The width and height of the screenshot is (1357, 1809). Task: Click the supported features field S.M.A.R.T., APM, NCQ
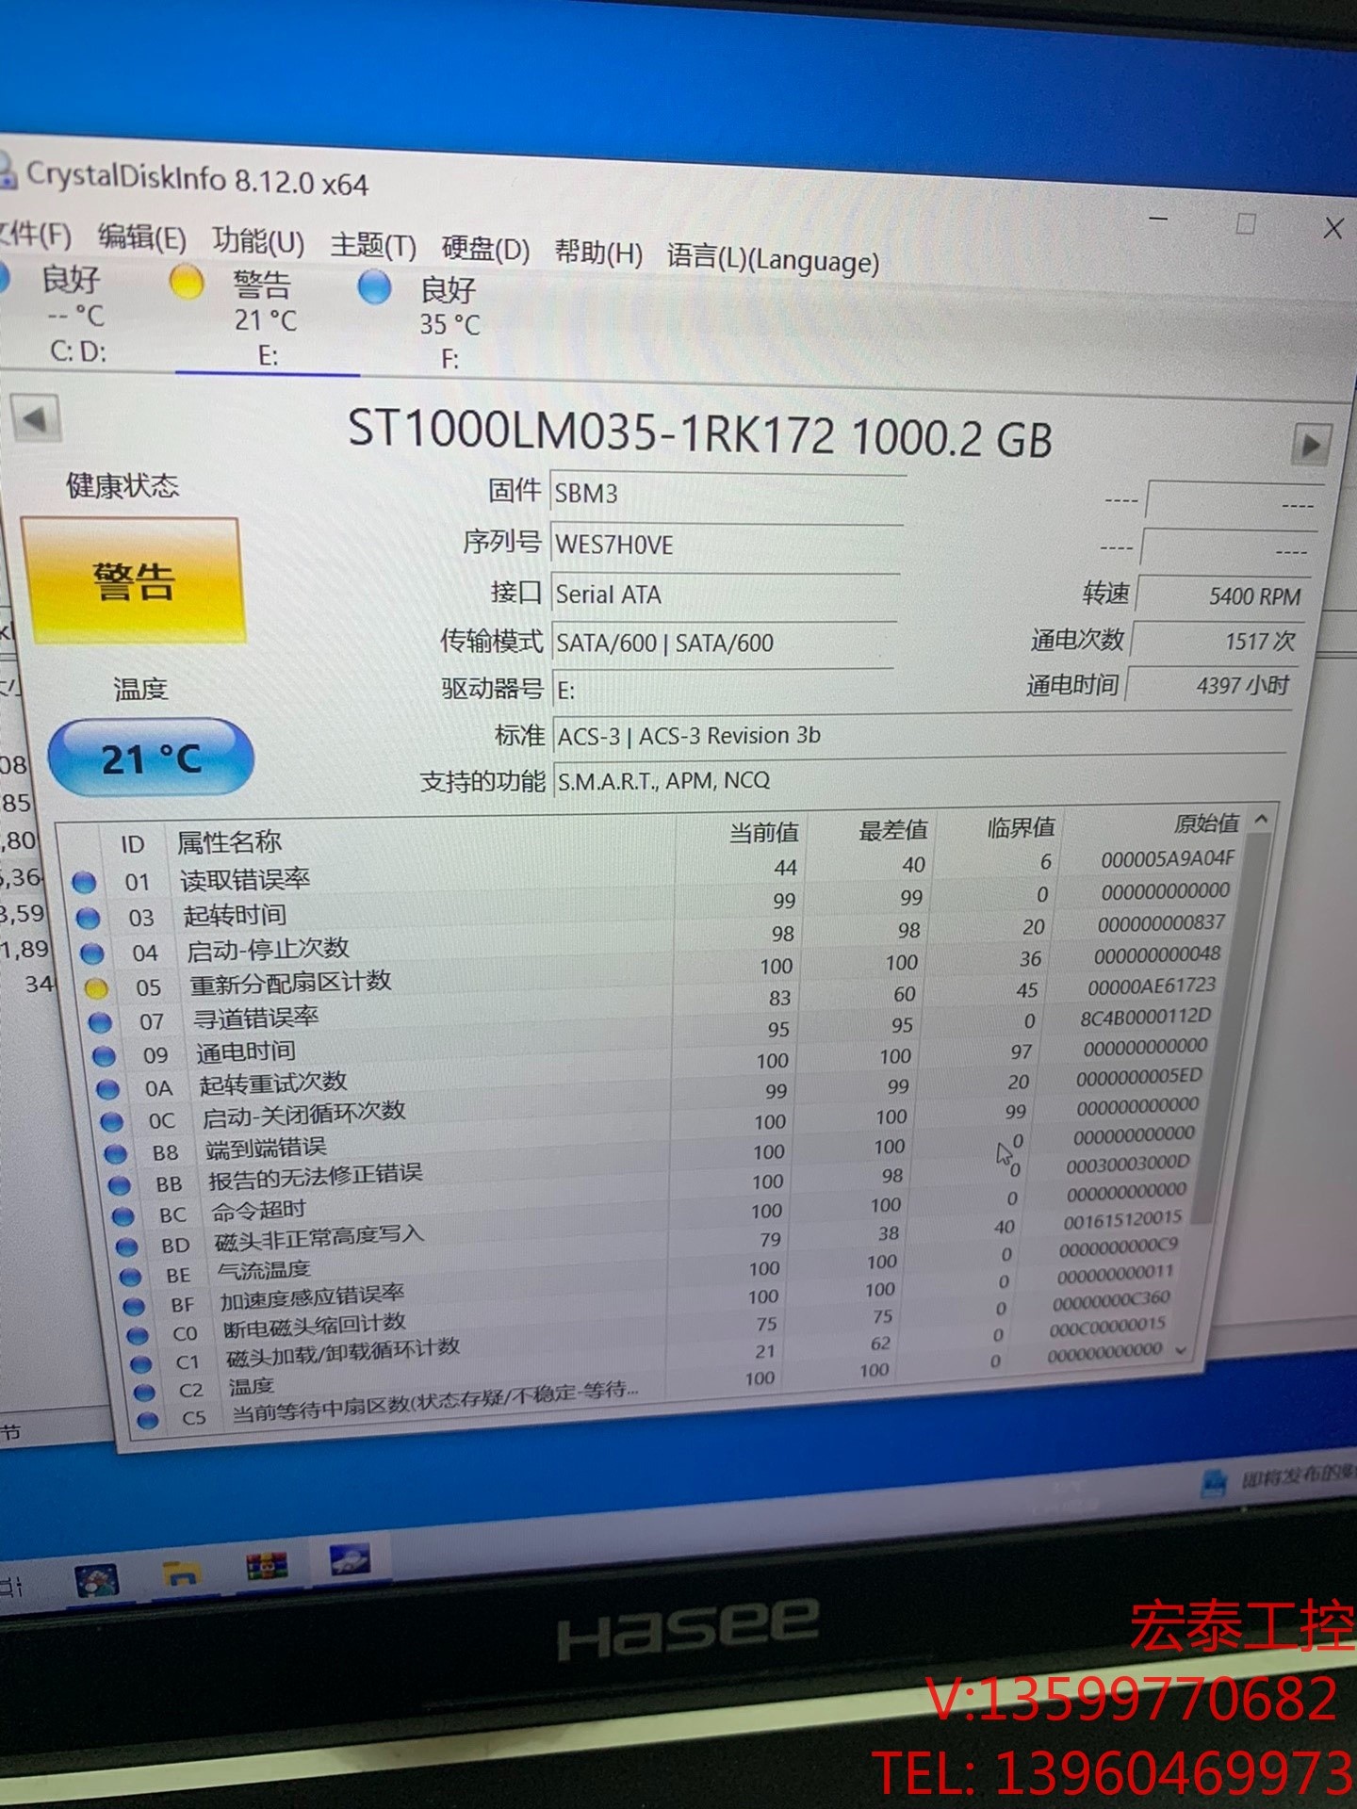pos(919,780)
